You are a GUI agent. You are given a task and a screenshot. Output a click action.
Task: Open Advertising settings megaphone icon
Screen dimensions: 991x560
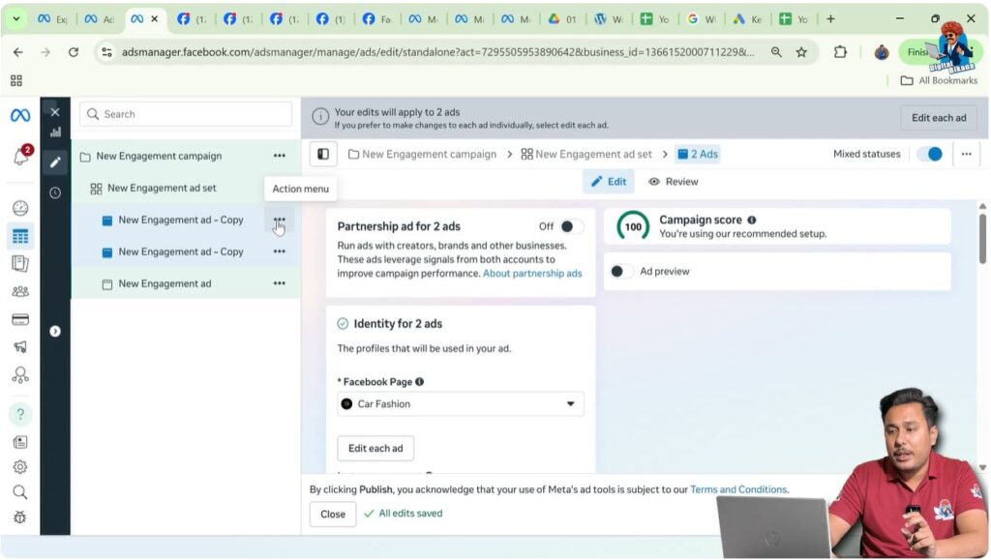tap(20, 346)
